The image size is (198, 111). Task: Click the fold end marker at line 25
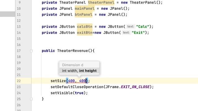tap(31, 99)
